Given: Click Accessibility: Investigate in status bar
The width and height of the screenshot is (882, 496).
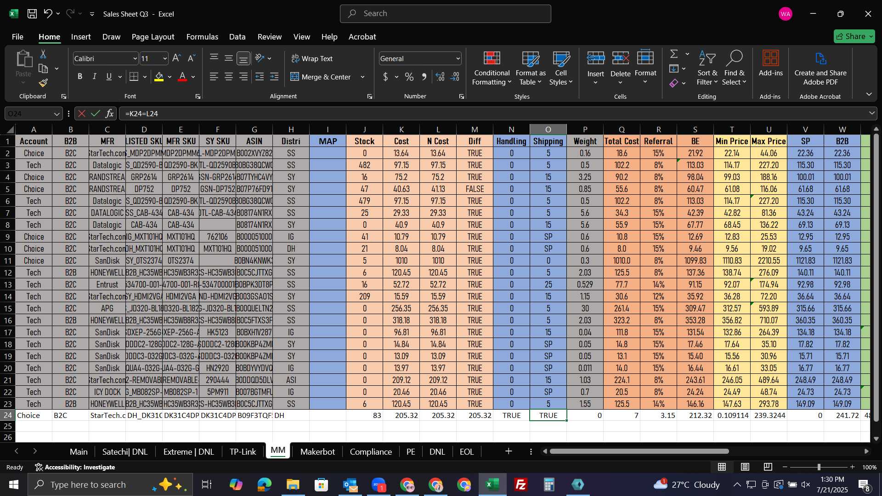Looking at the screenshot, I should coord(75,467).
